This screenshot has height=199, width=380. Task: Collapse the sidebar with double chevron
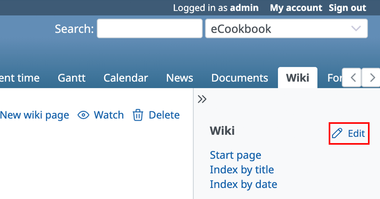coord(202,99)
